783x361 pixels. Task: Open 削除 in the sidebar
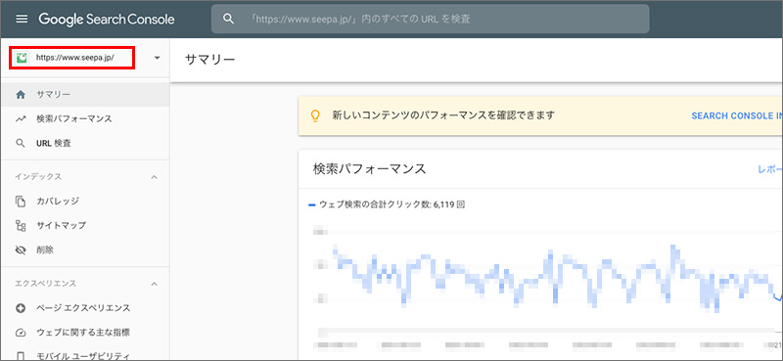click(x=85, y=250)
